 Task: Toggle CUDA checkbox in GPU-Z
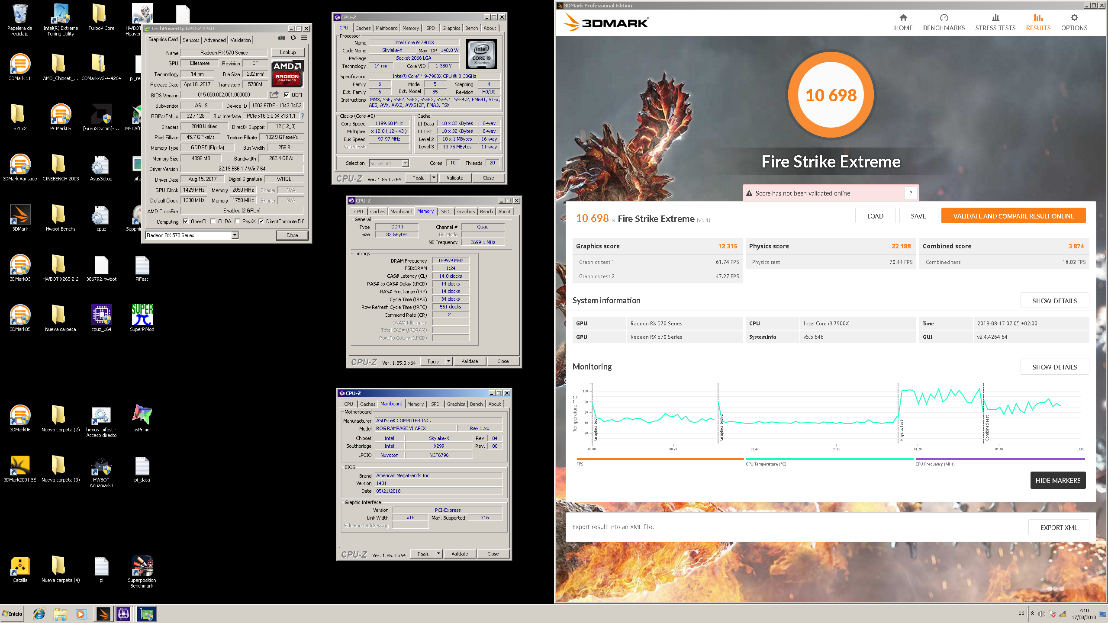click(213, 222)
